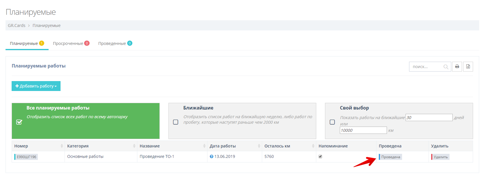The image size is (485, 177).
Task: Enable the Ближайшие filter checkbox
Action: point(176,122)
